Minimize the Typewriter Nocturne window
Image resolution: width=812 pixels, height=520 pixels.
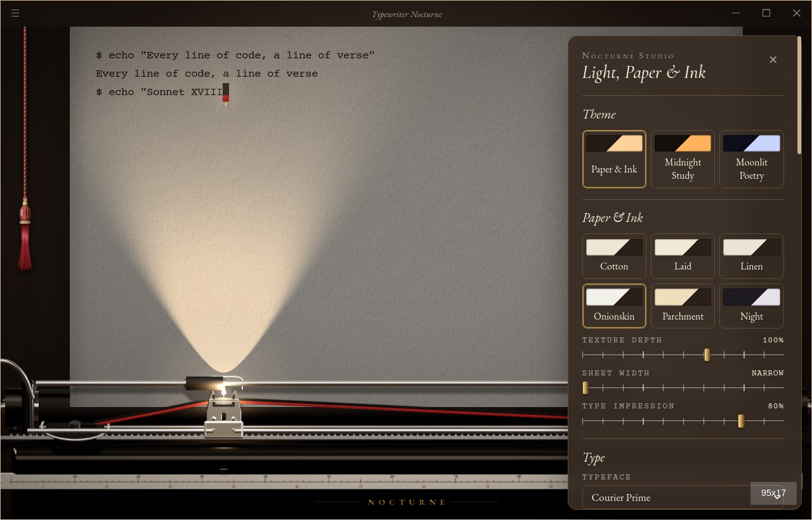[x=736, y=13]
